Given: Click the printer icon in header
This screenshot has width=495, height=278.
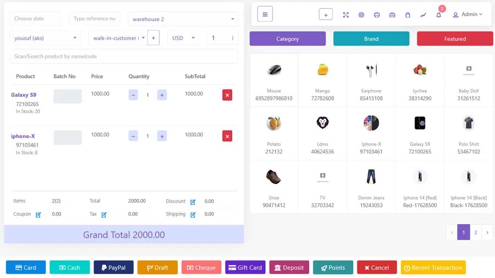Looking at the screenshot, I should click(x=377, y=15).
